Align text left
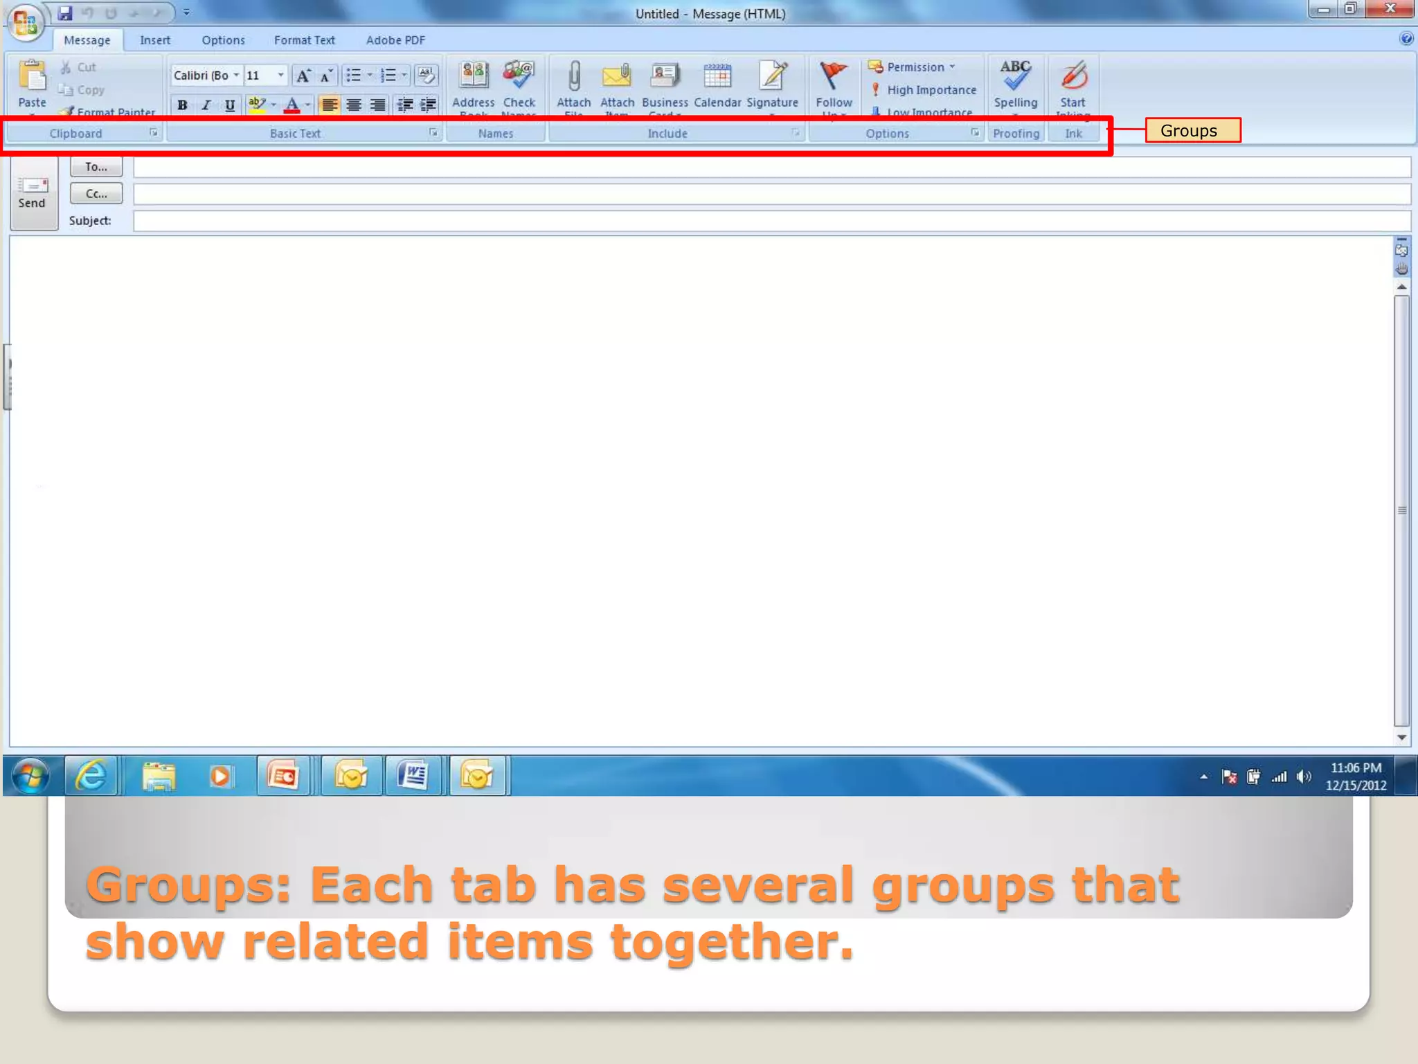The width and height of the screenshot is (1418, 1064). [330, 105]
